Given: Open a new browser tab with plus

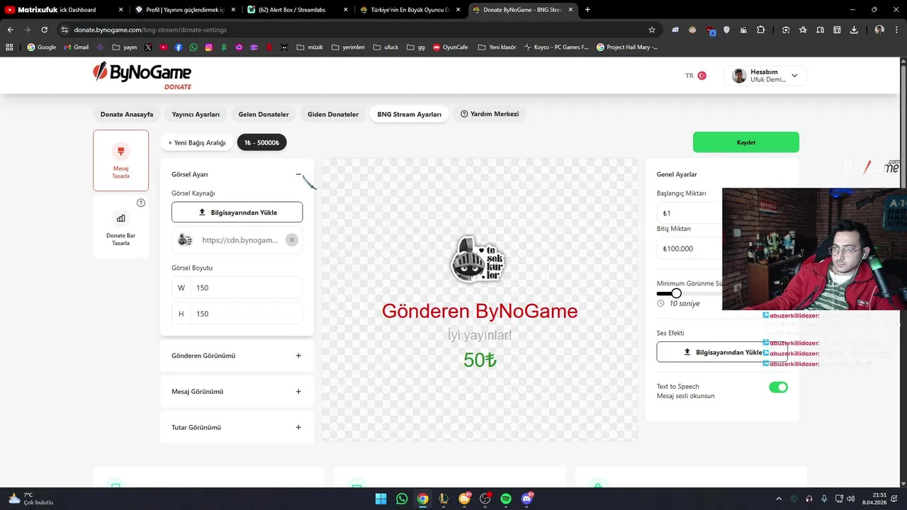Looking at the screenshot, I should (x=587, y=10).
